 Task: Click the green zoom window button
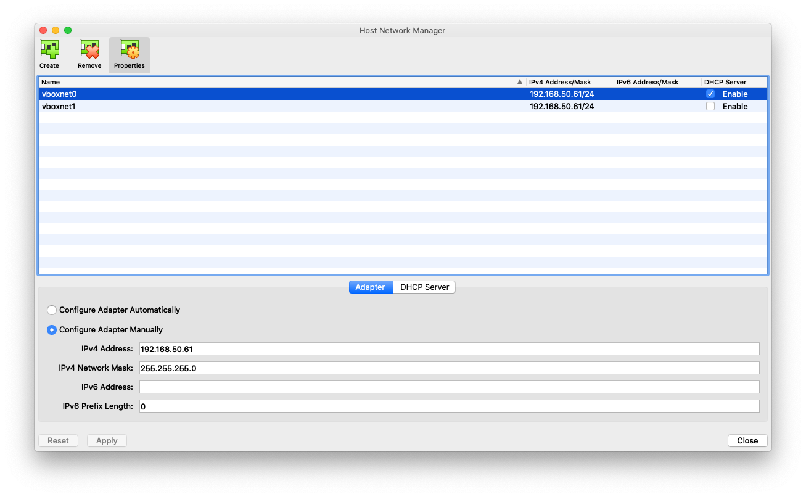pyautogui.click(x=68, y=30)
